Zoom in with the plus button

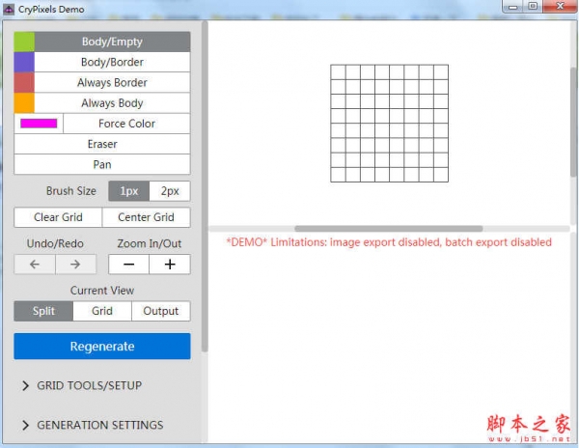coord(170,265)
